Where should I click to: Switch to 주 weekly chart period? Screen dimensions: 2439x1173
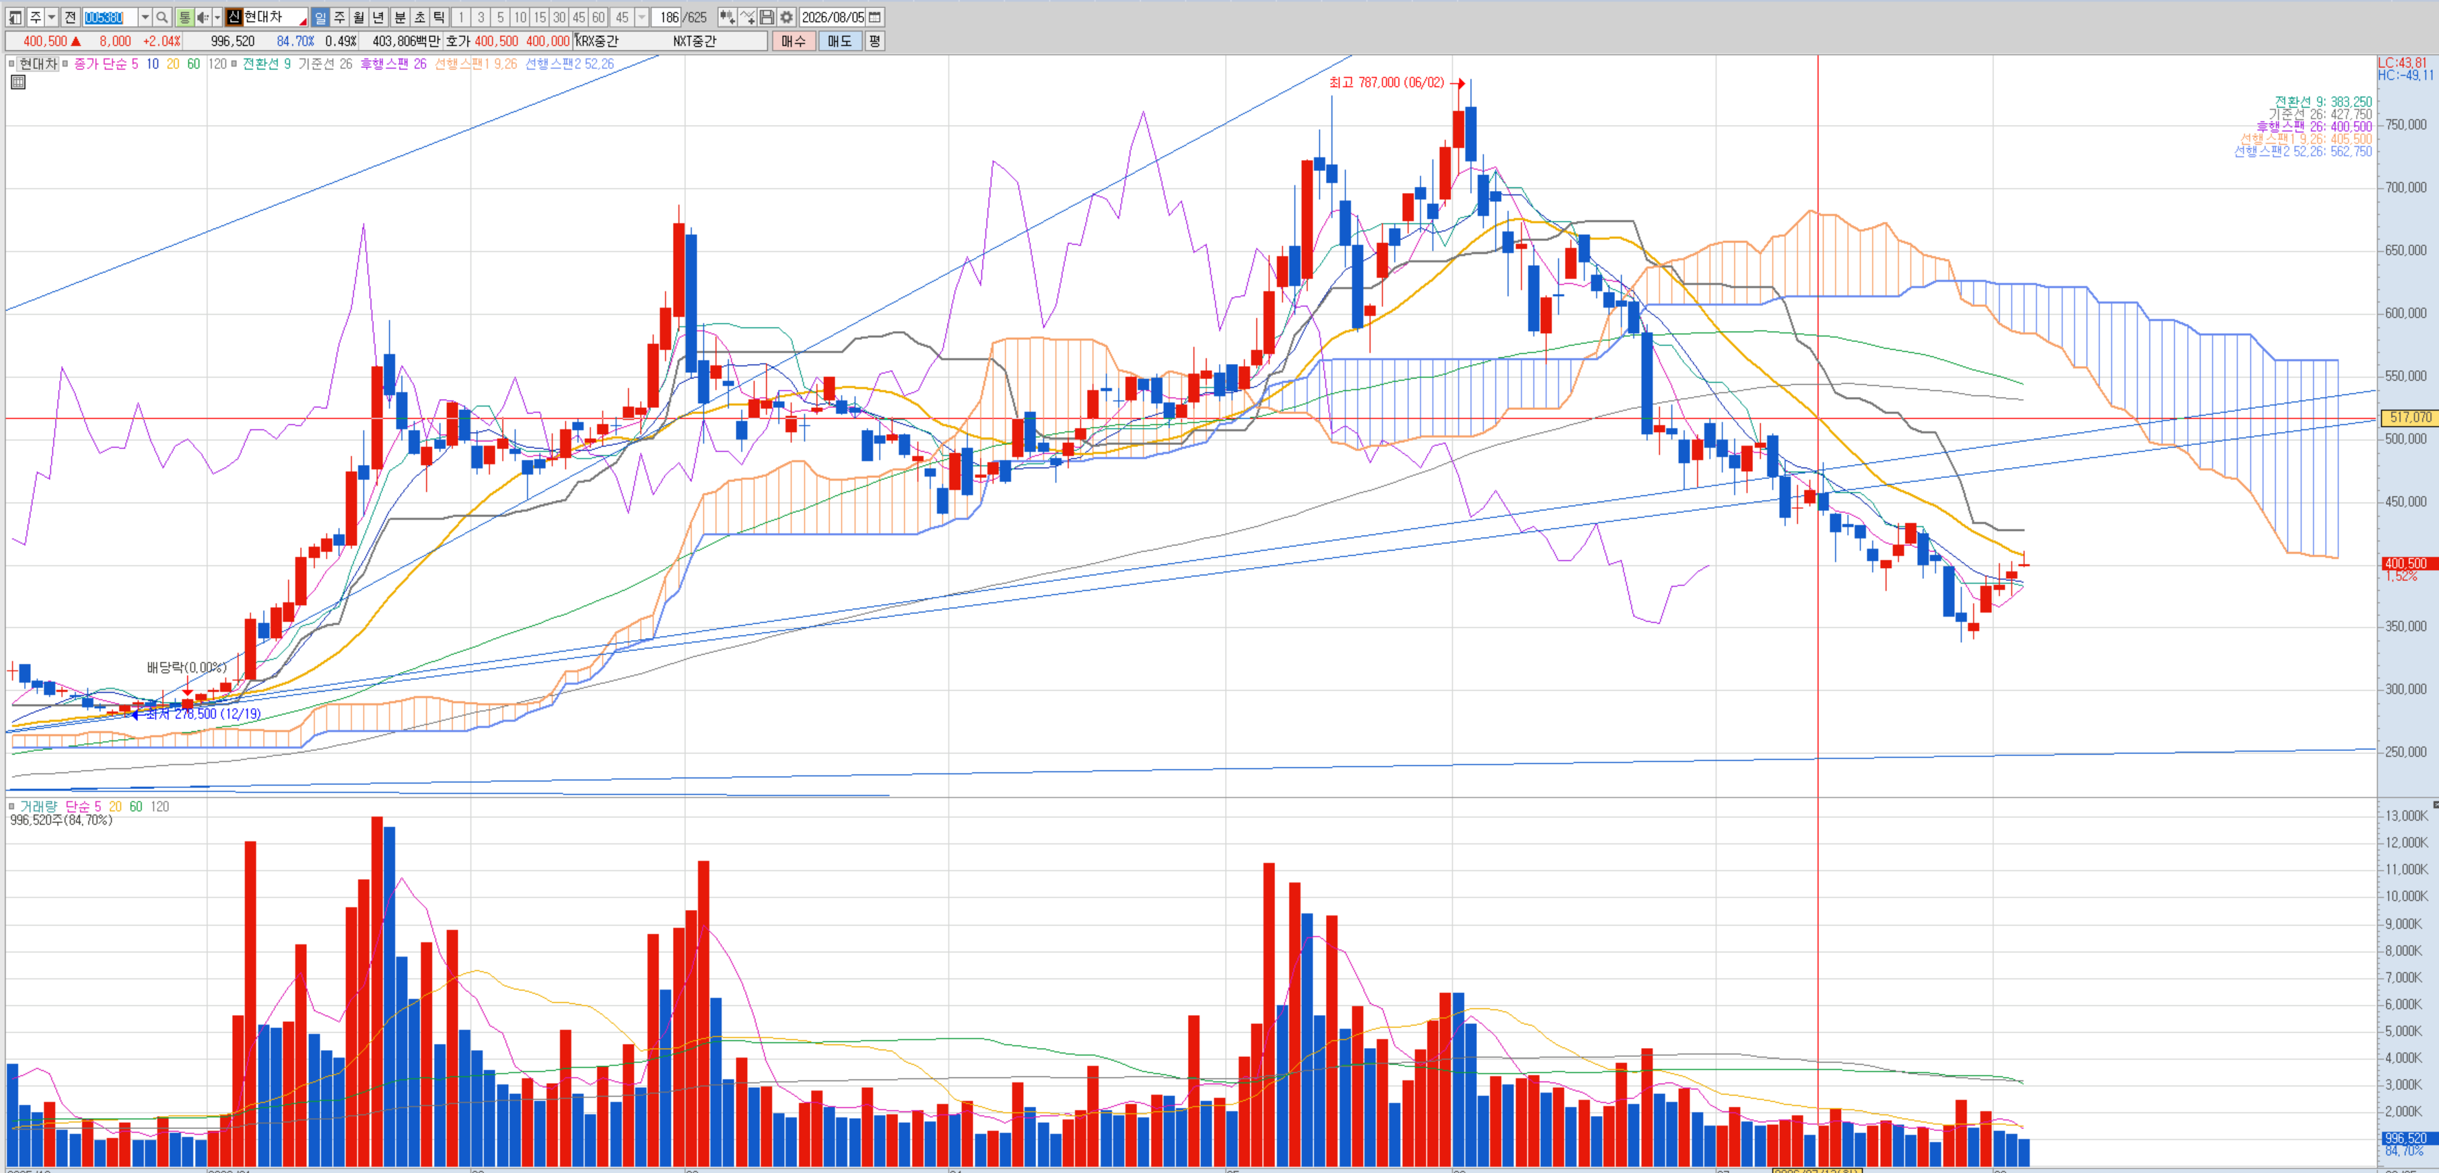[x=339, y=17]
